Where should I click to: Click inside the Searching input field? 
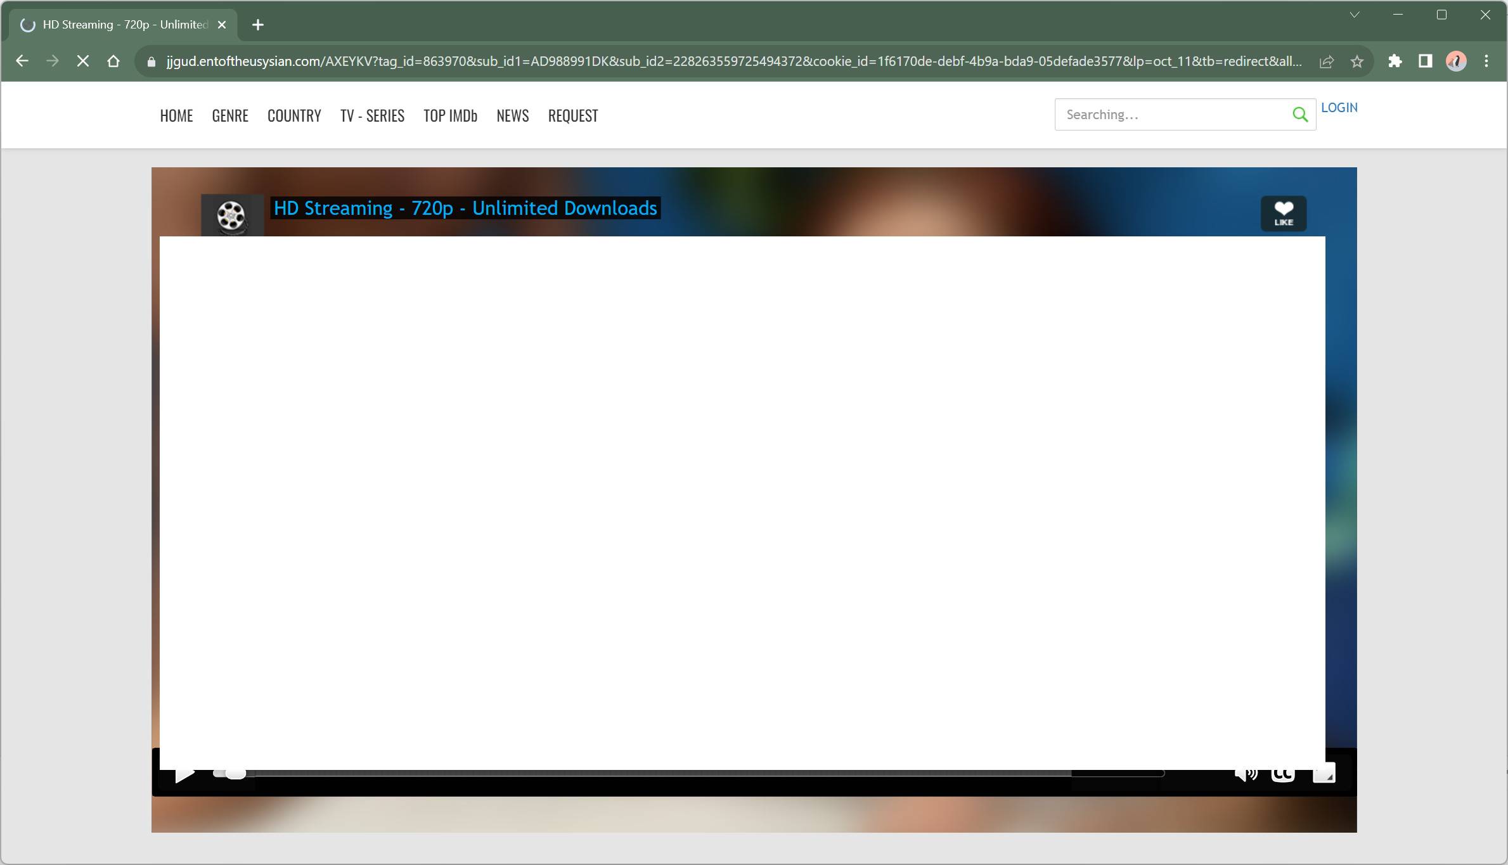coord(1173,114)
